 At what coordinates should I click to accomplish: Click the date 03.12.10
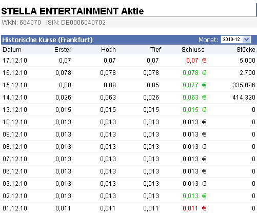pyautogui.click(x=15, y=184)
